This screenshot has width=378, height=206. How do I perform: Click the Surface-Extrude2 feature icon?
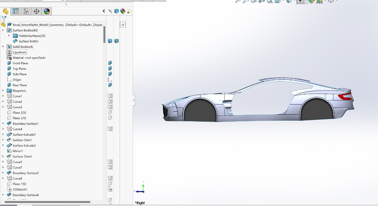click(x=9, y=146)
